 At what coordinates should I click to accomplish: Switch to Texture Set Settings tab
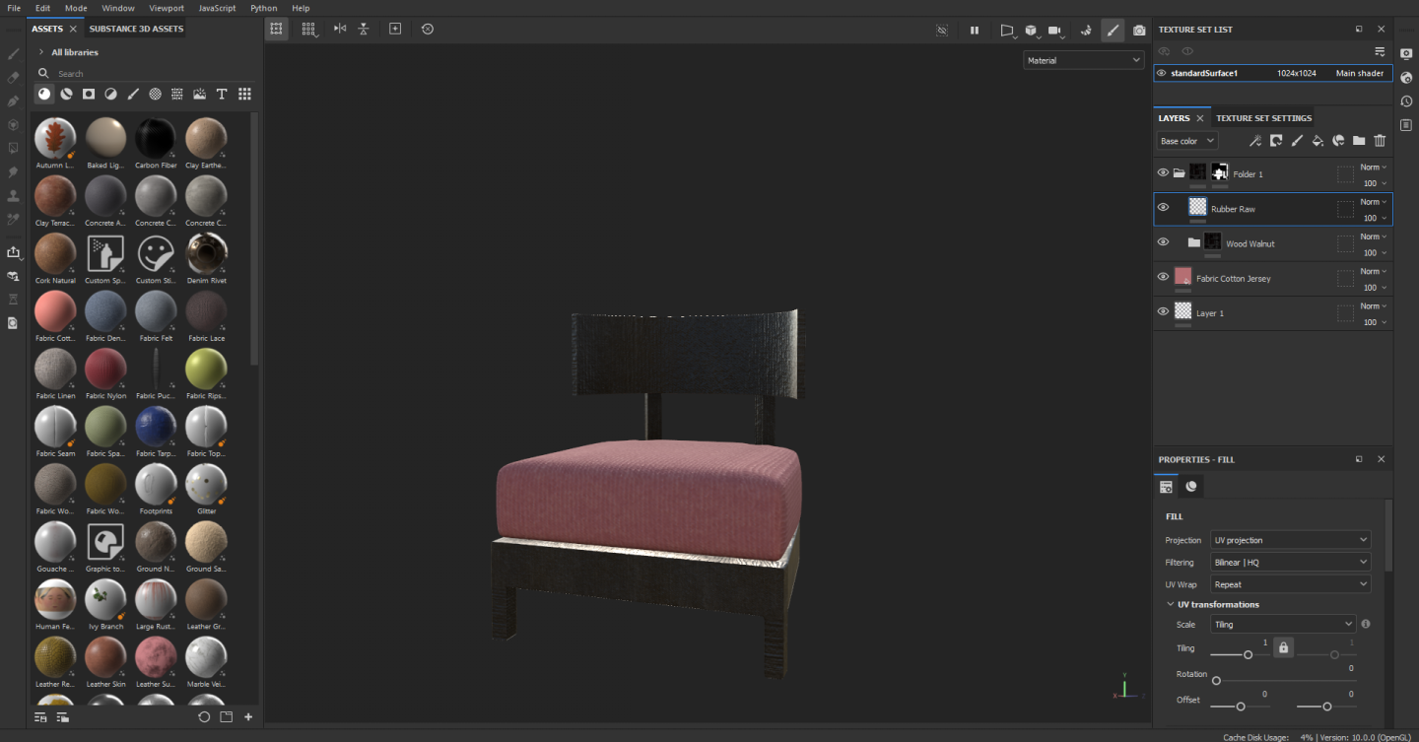1263,118
